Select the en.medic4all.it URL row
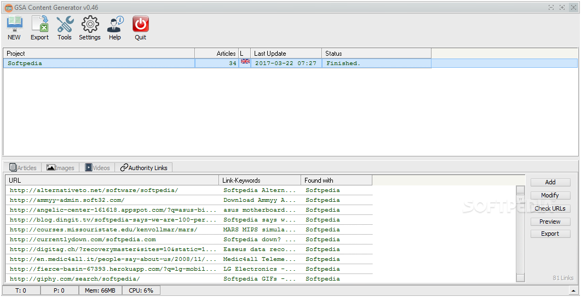This screenshot has width=581, height=297. point(189,259)
